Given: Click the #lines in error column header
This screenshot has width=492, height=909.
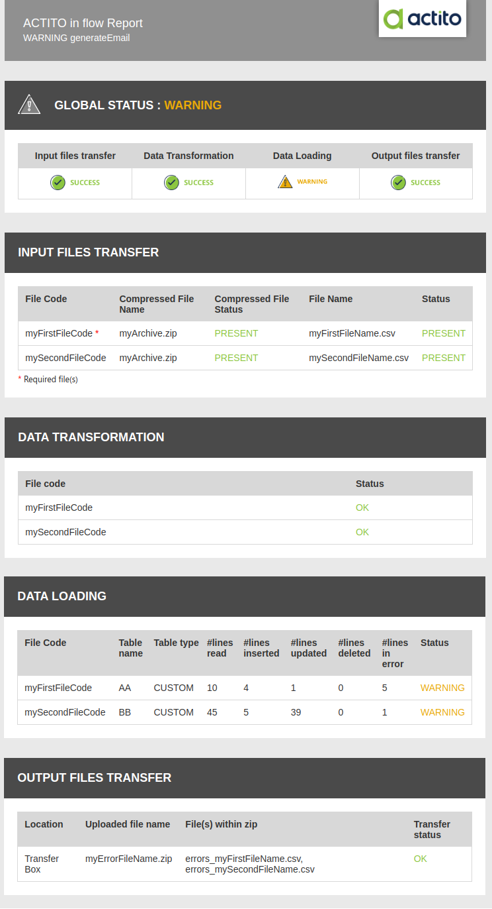Looking at the screenshot, I should (395, 653).
